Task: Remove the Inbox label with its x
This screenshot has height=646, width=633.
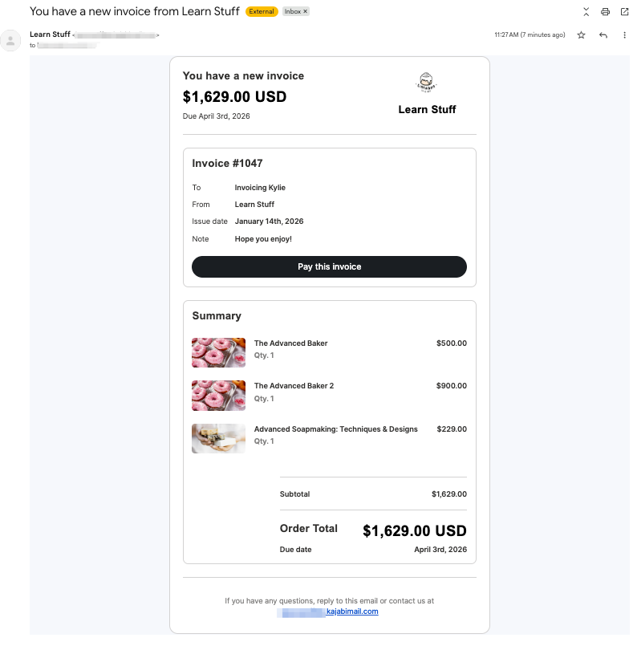Action: [x=303, y=11]
